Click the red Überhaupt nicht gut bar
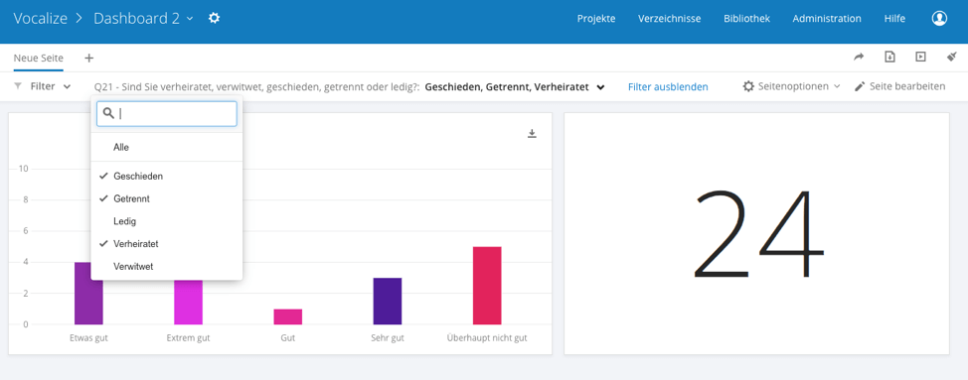 click(x=487, y=285)
